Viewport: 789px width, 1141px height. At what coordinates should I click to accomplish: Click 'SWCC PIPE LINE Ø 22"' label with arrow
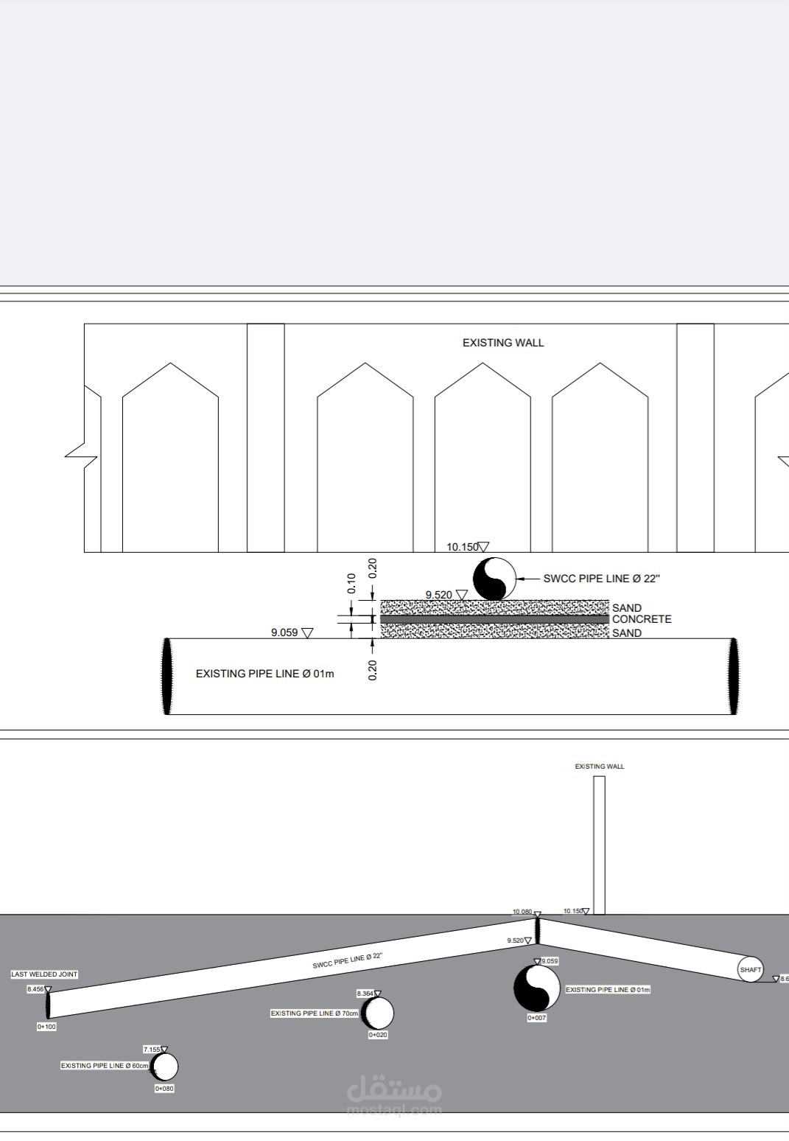click(x=602, y=579)
